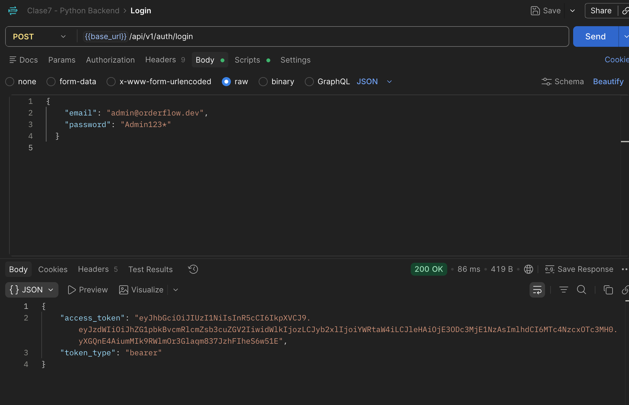
Task: Open the Preview response view
Action: (88, 290)
